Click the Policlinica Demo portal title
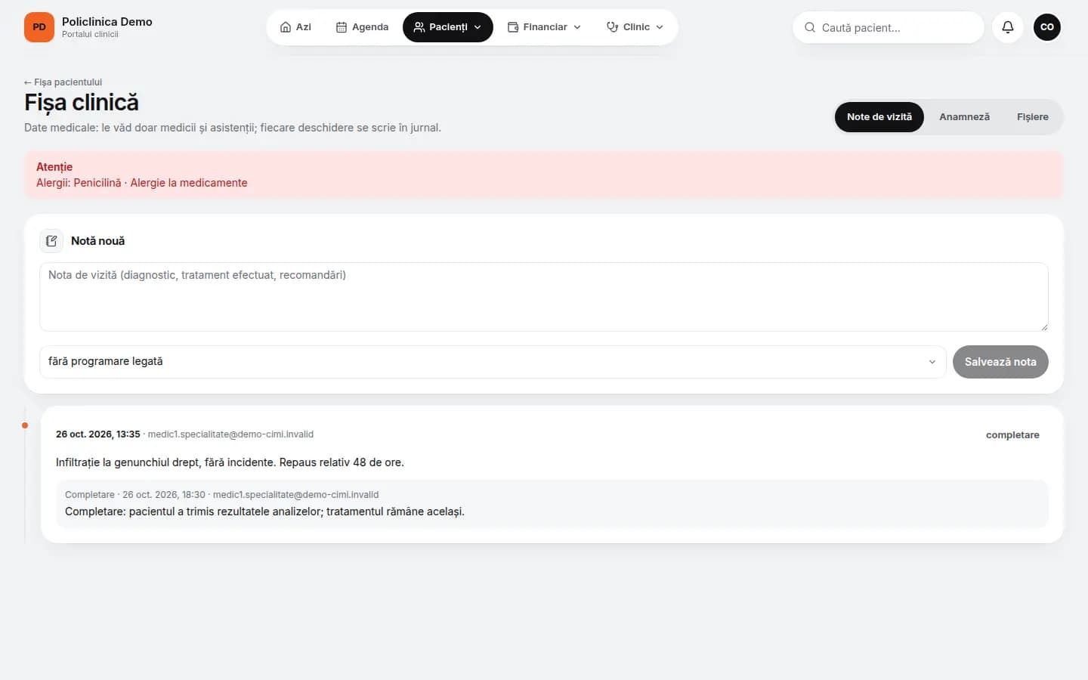Image resolution: width=1088 pixels, height=680 pixels. click(x=107, y=22)
